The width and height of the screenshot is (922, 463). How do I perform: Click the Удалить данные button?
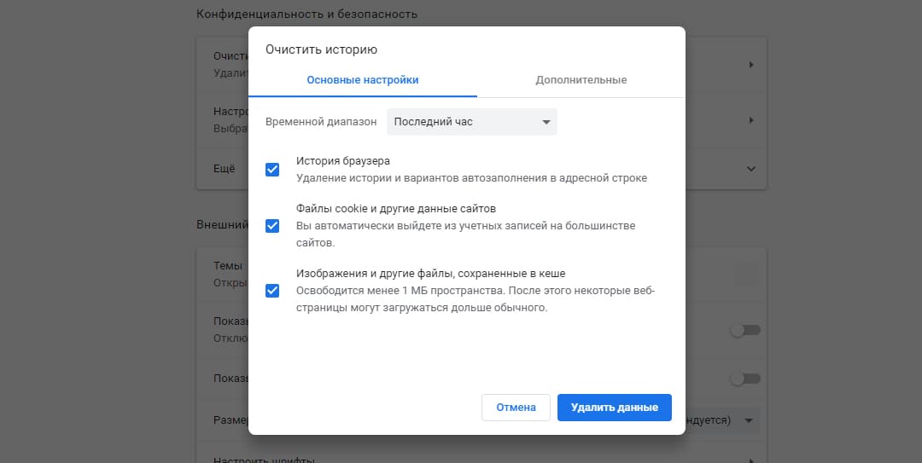(x=614, y=408)
